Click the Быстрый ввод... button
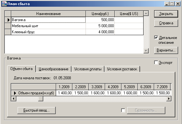182x124 pixels. point(37,110)
